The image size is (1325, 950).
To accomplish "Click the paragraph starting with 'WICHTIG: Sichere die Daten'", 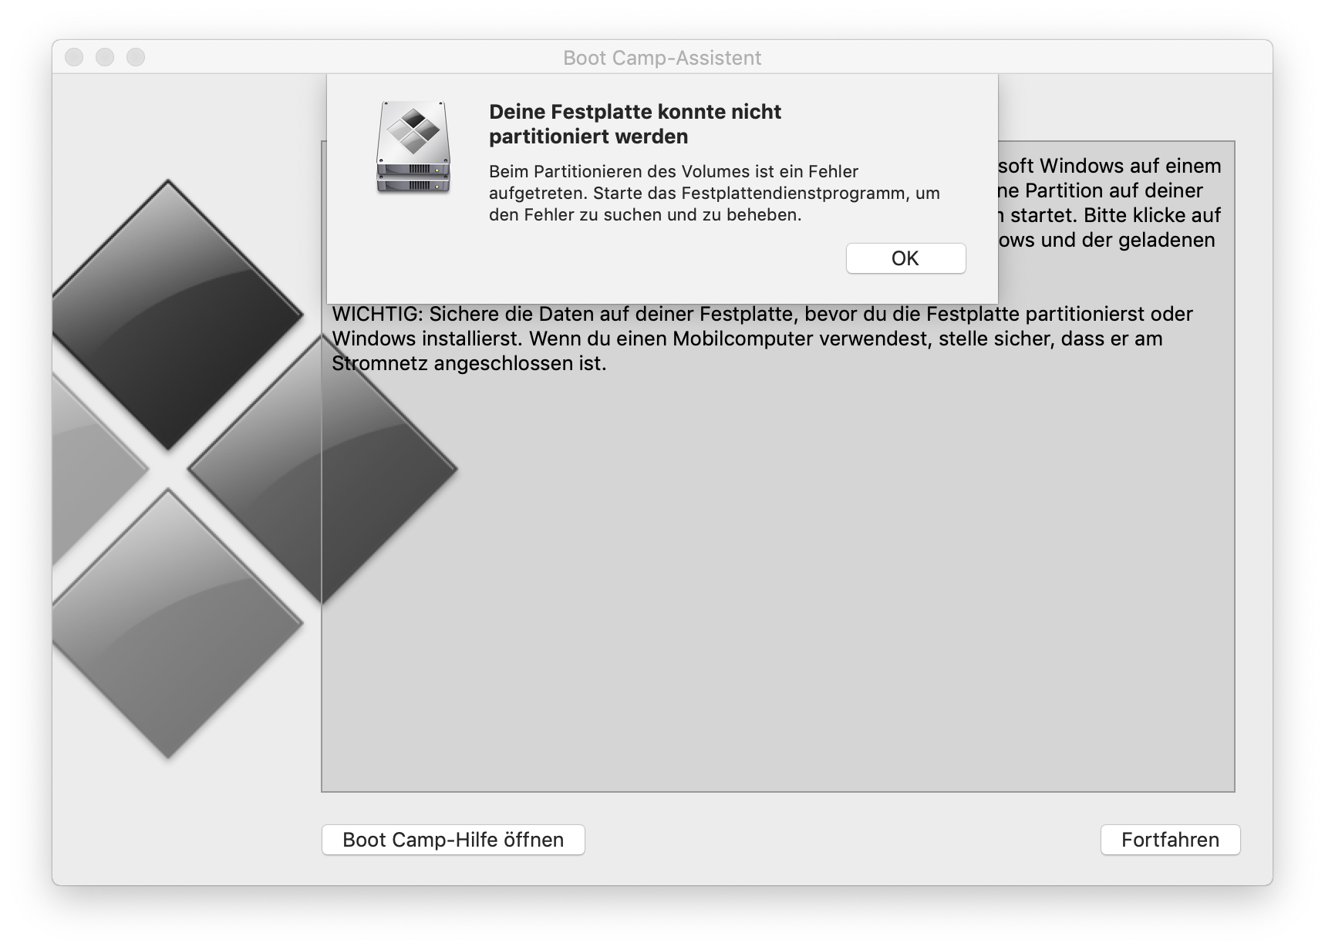I will [762, 339].
